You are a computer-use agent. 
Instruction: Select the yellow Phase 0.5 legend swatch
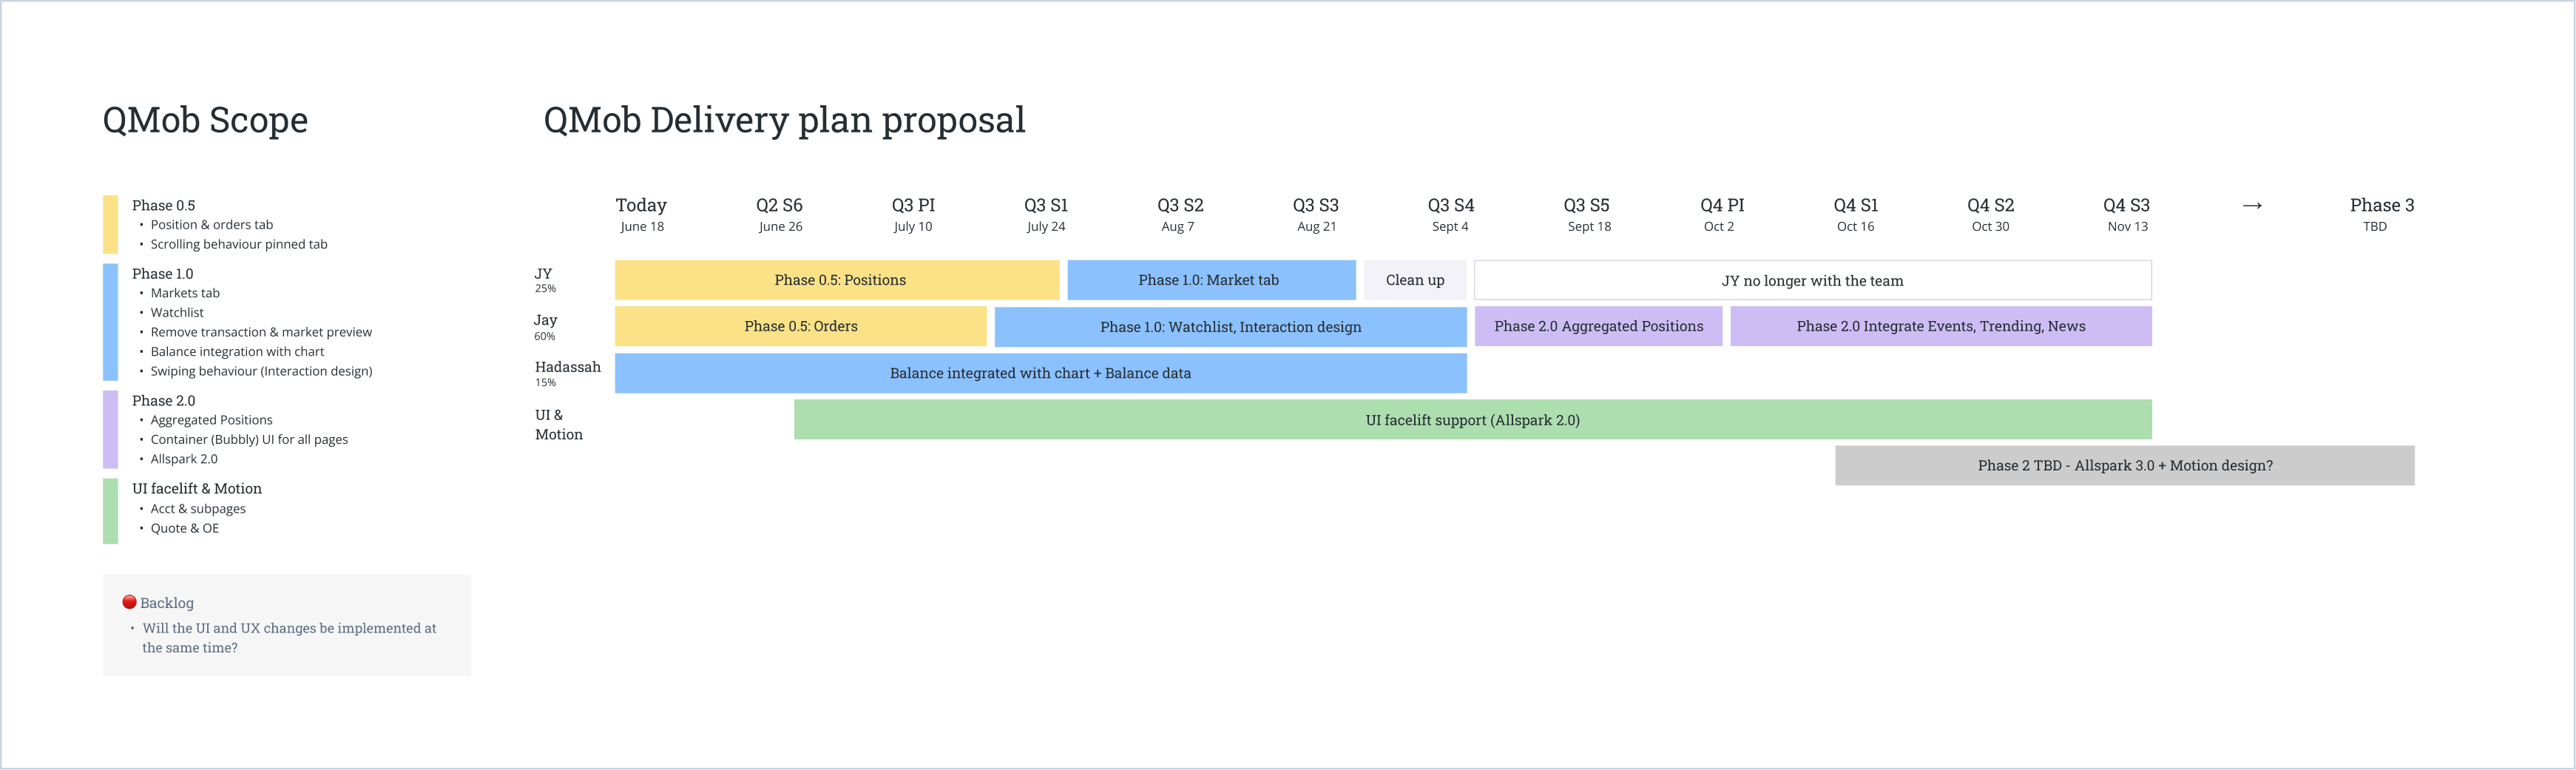[110, 224]
